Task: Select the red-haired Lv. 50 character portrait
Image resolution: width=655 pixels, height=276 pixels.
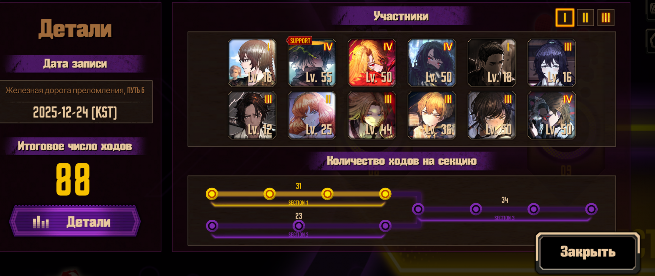Action: [372, 63]
